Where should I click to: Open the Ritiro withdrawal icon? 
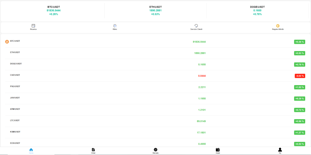tap(115, 26)
